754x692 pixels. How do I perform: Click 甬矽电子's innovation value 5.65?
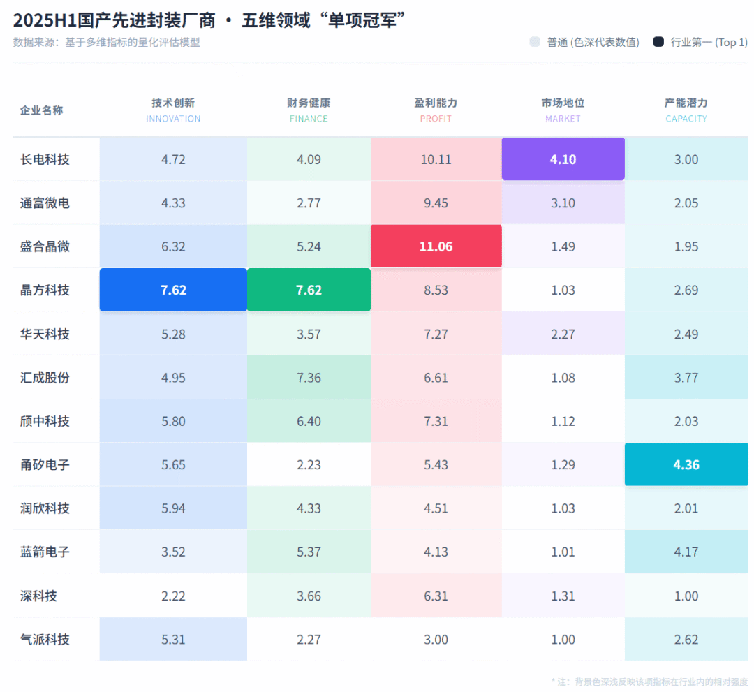tap(173, 464)
